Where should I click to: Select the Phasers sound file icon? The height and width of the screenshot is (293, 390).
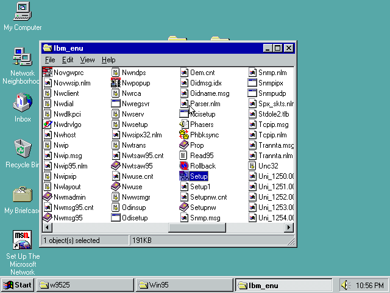(x=184, y=125)
